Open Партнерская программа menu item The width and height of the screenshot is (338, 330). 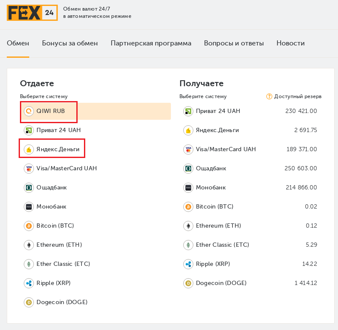(x=151, y=43)
